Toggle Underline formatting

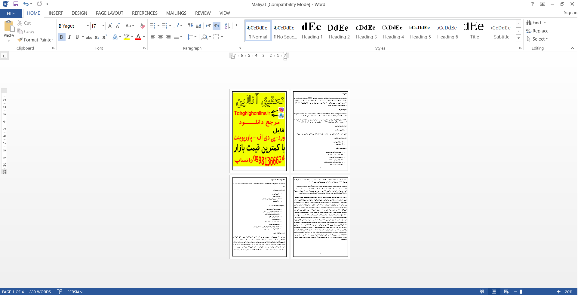[x=77, y=37]
